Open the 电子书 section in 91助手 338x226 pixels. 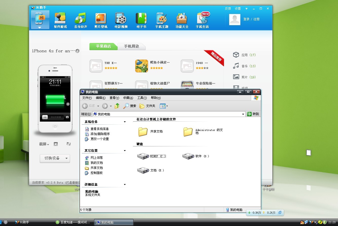point(141,20)
